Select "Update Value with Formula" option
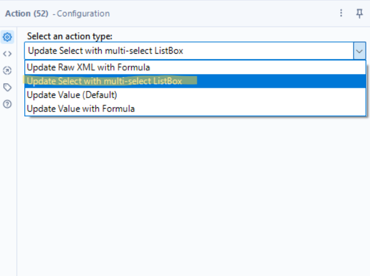Screen dimensions: 370x276 click(81, 109)
